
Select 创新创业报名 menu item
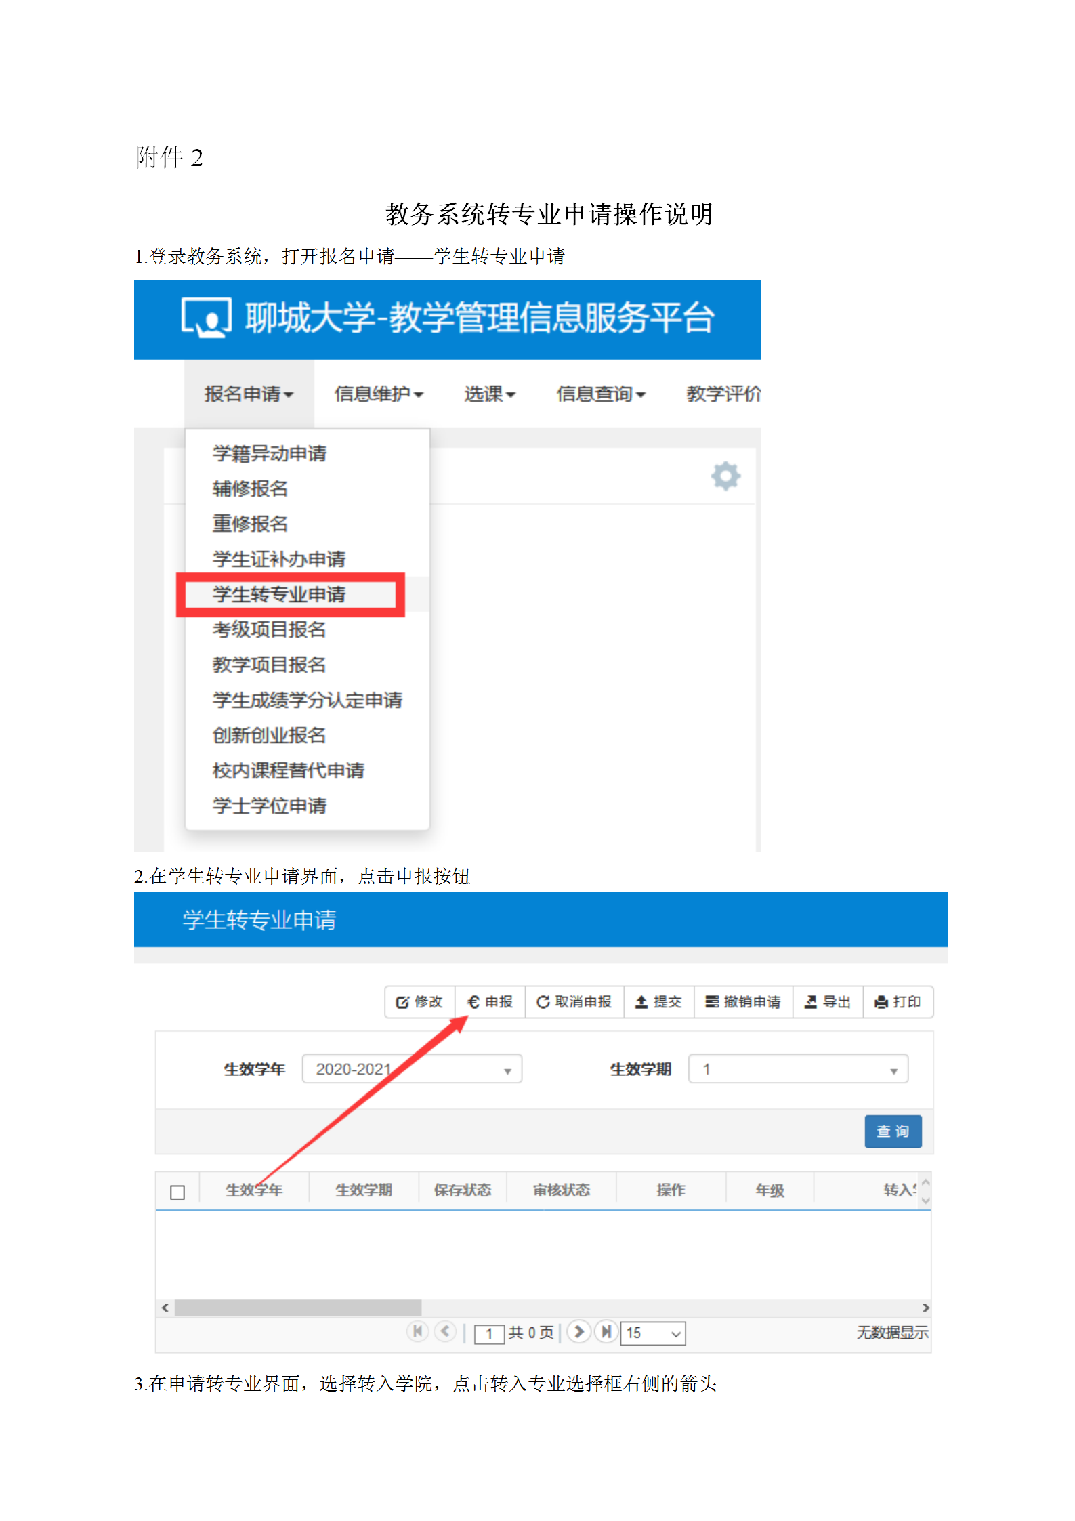269,735
